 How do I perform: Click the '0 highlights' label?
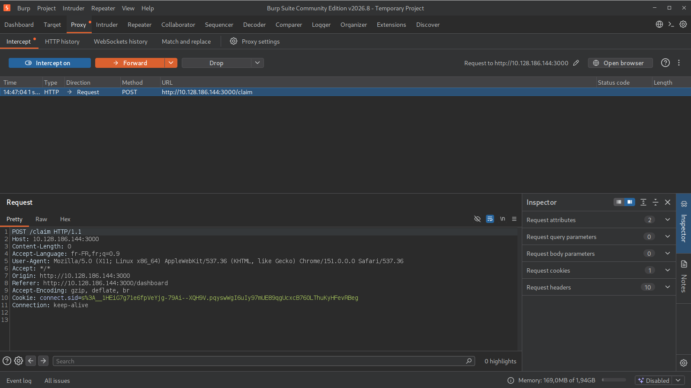(x=500, y=361)
